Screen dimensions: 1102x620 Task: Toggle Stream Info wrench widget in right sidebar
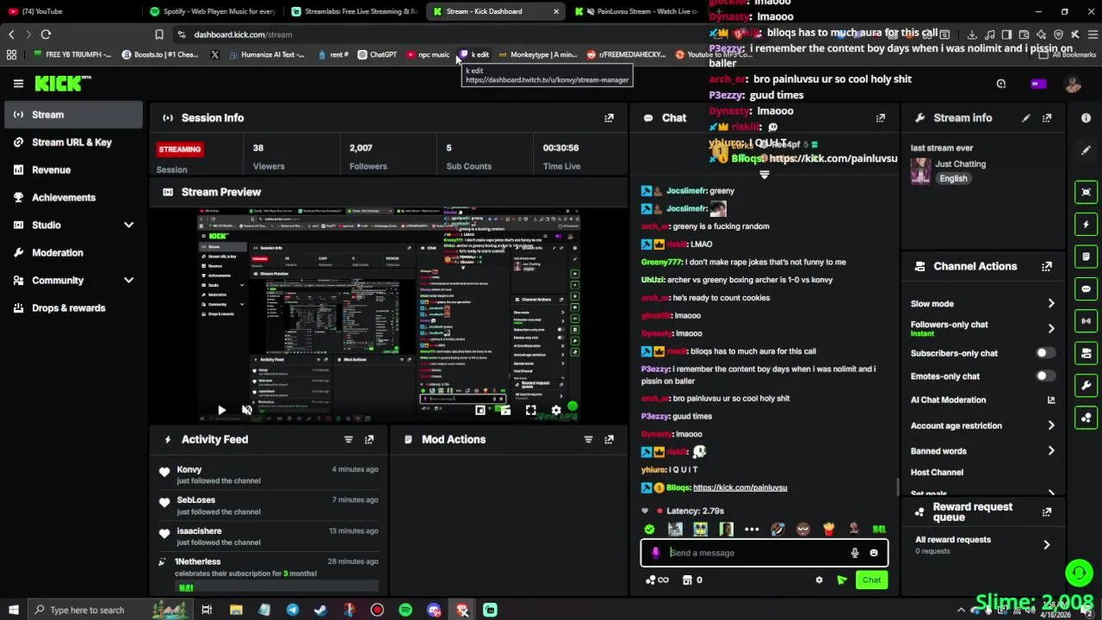point(1087,386)
